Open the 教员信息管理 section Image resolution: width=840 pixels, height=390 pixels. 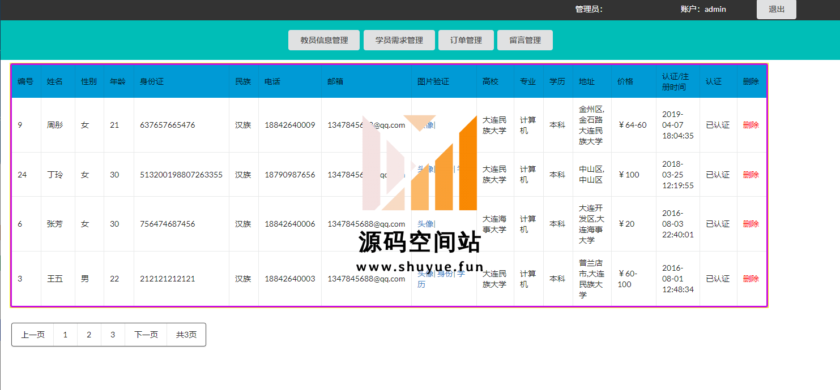pyautogui.click(x=324, y=40)
